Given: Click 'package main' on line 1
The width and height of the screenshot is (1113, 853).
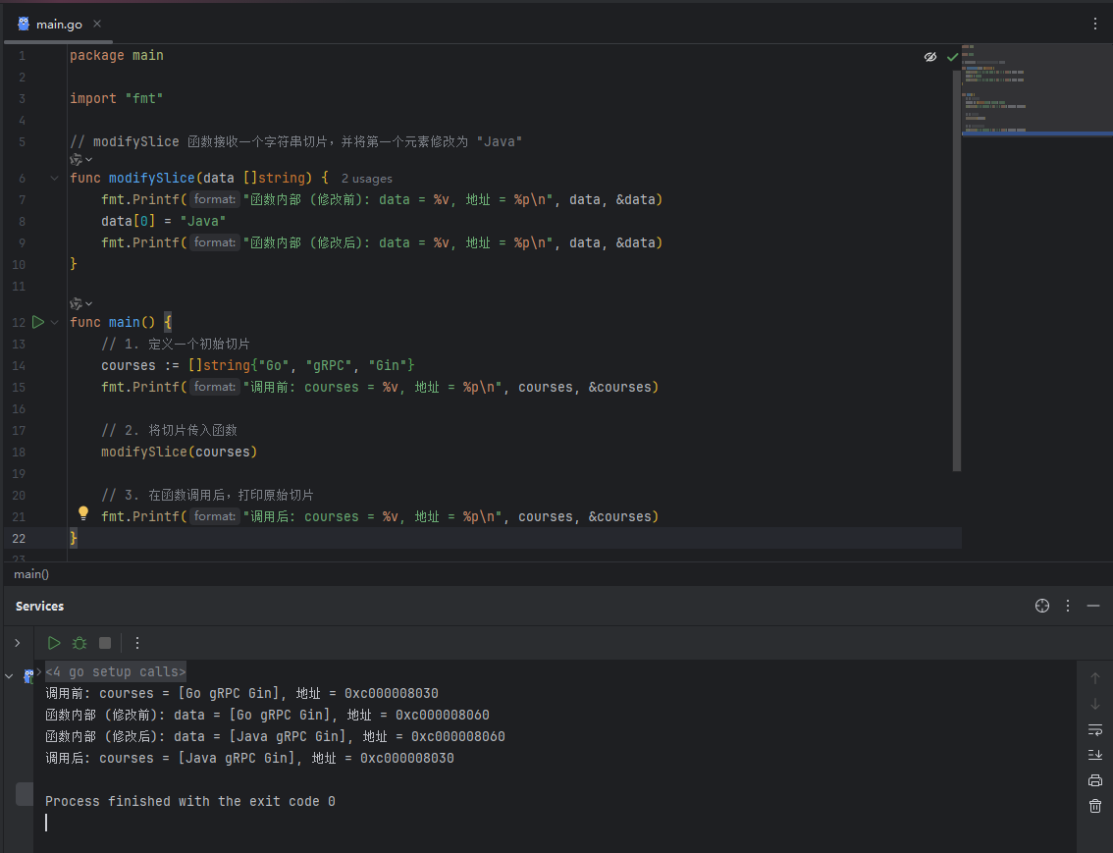Looking at the screenshot, I should point(117,55).
